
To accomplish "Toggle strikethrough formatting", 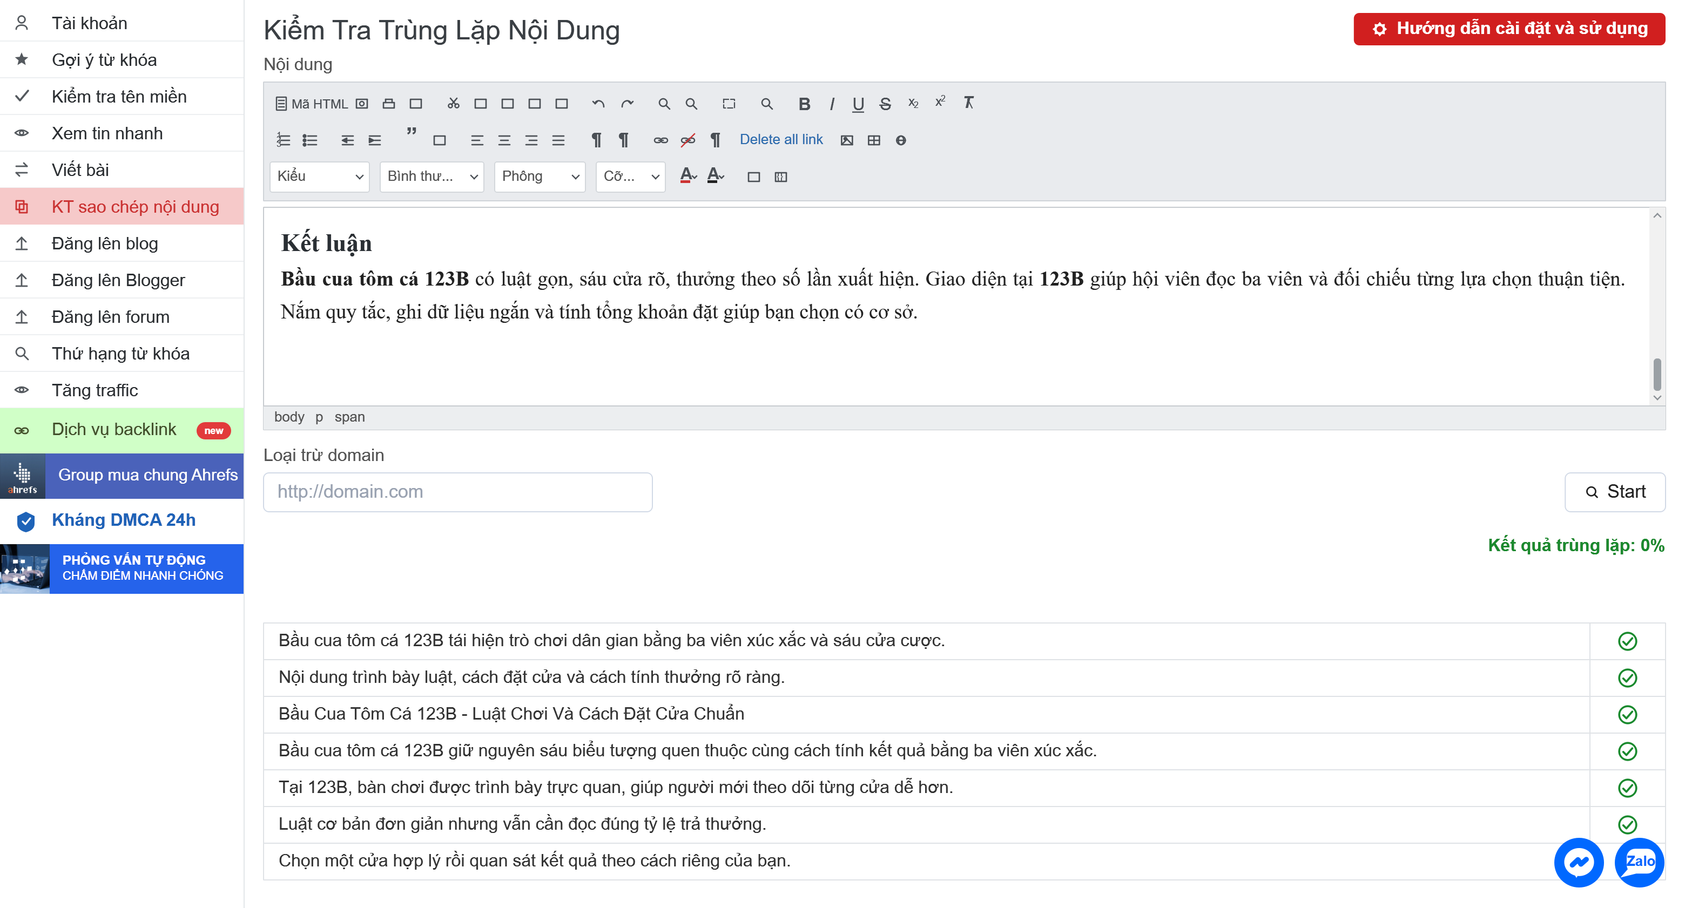I will click(885, 104).
